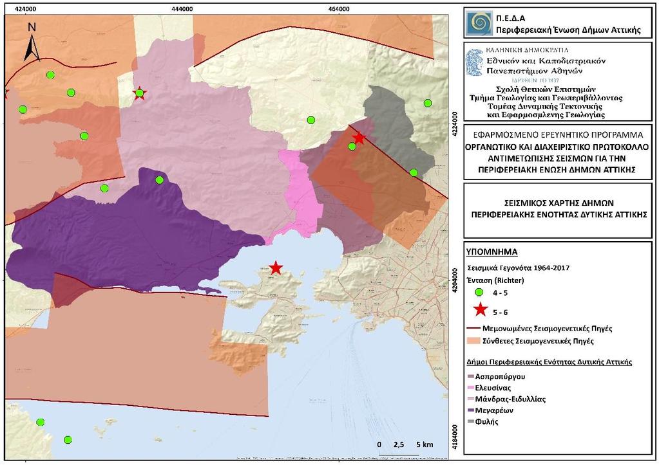Click the green circle just under the north arrow

click(x=50, y=75)
